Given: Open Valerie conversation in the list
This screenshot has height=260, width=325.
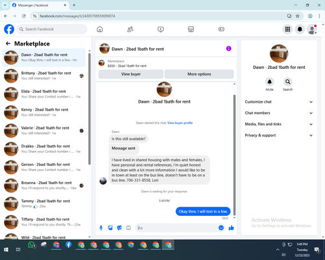Looking at the screenshot, I should click(x=44, y=131).
